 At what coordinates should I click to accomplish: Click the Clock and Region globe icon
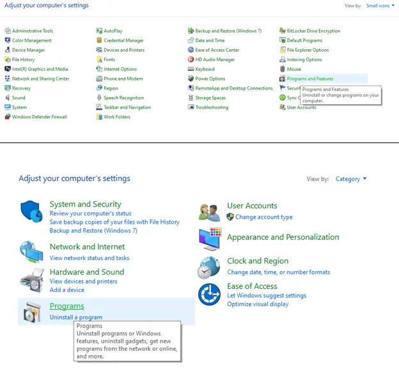(x=208, y=268)
